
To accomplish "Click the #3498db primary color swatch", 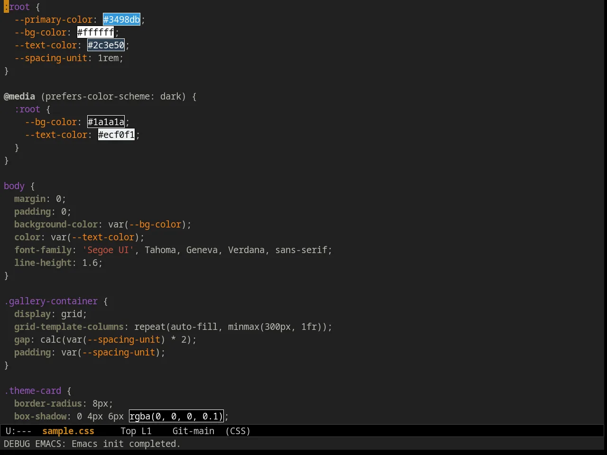I will 121,19.
